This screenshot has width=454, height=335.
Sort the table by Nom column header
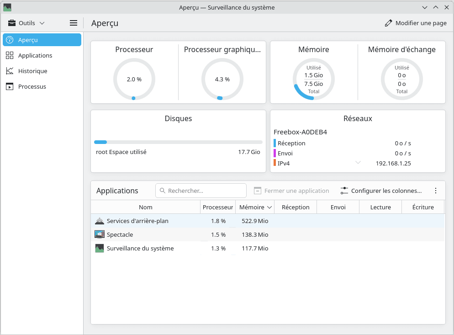145,207
